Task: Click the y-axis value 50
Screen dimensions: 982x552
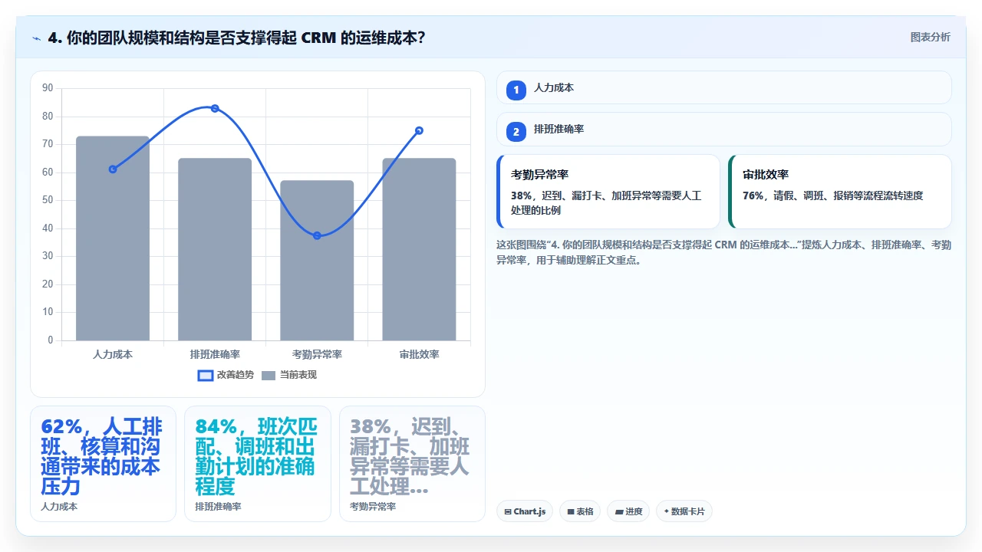Action: pos(48,200)
